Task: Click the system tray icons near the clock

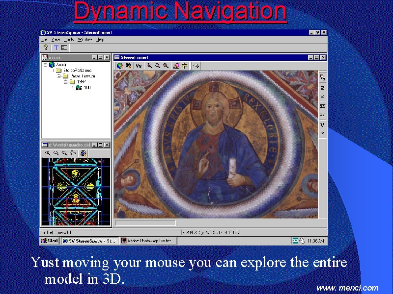Action: (298, 241)
